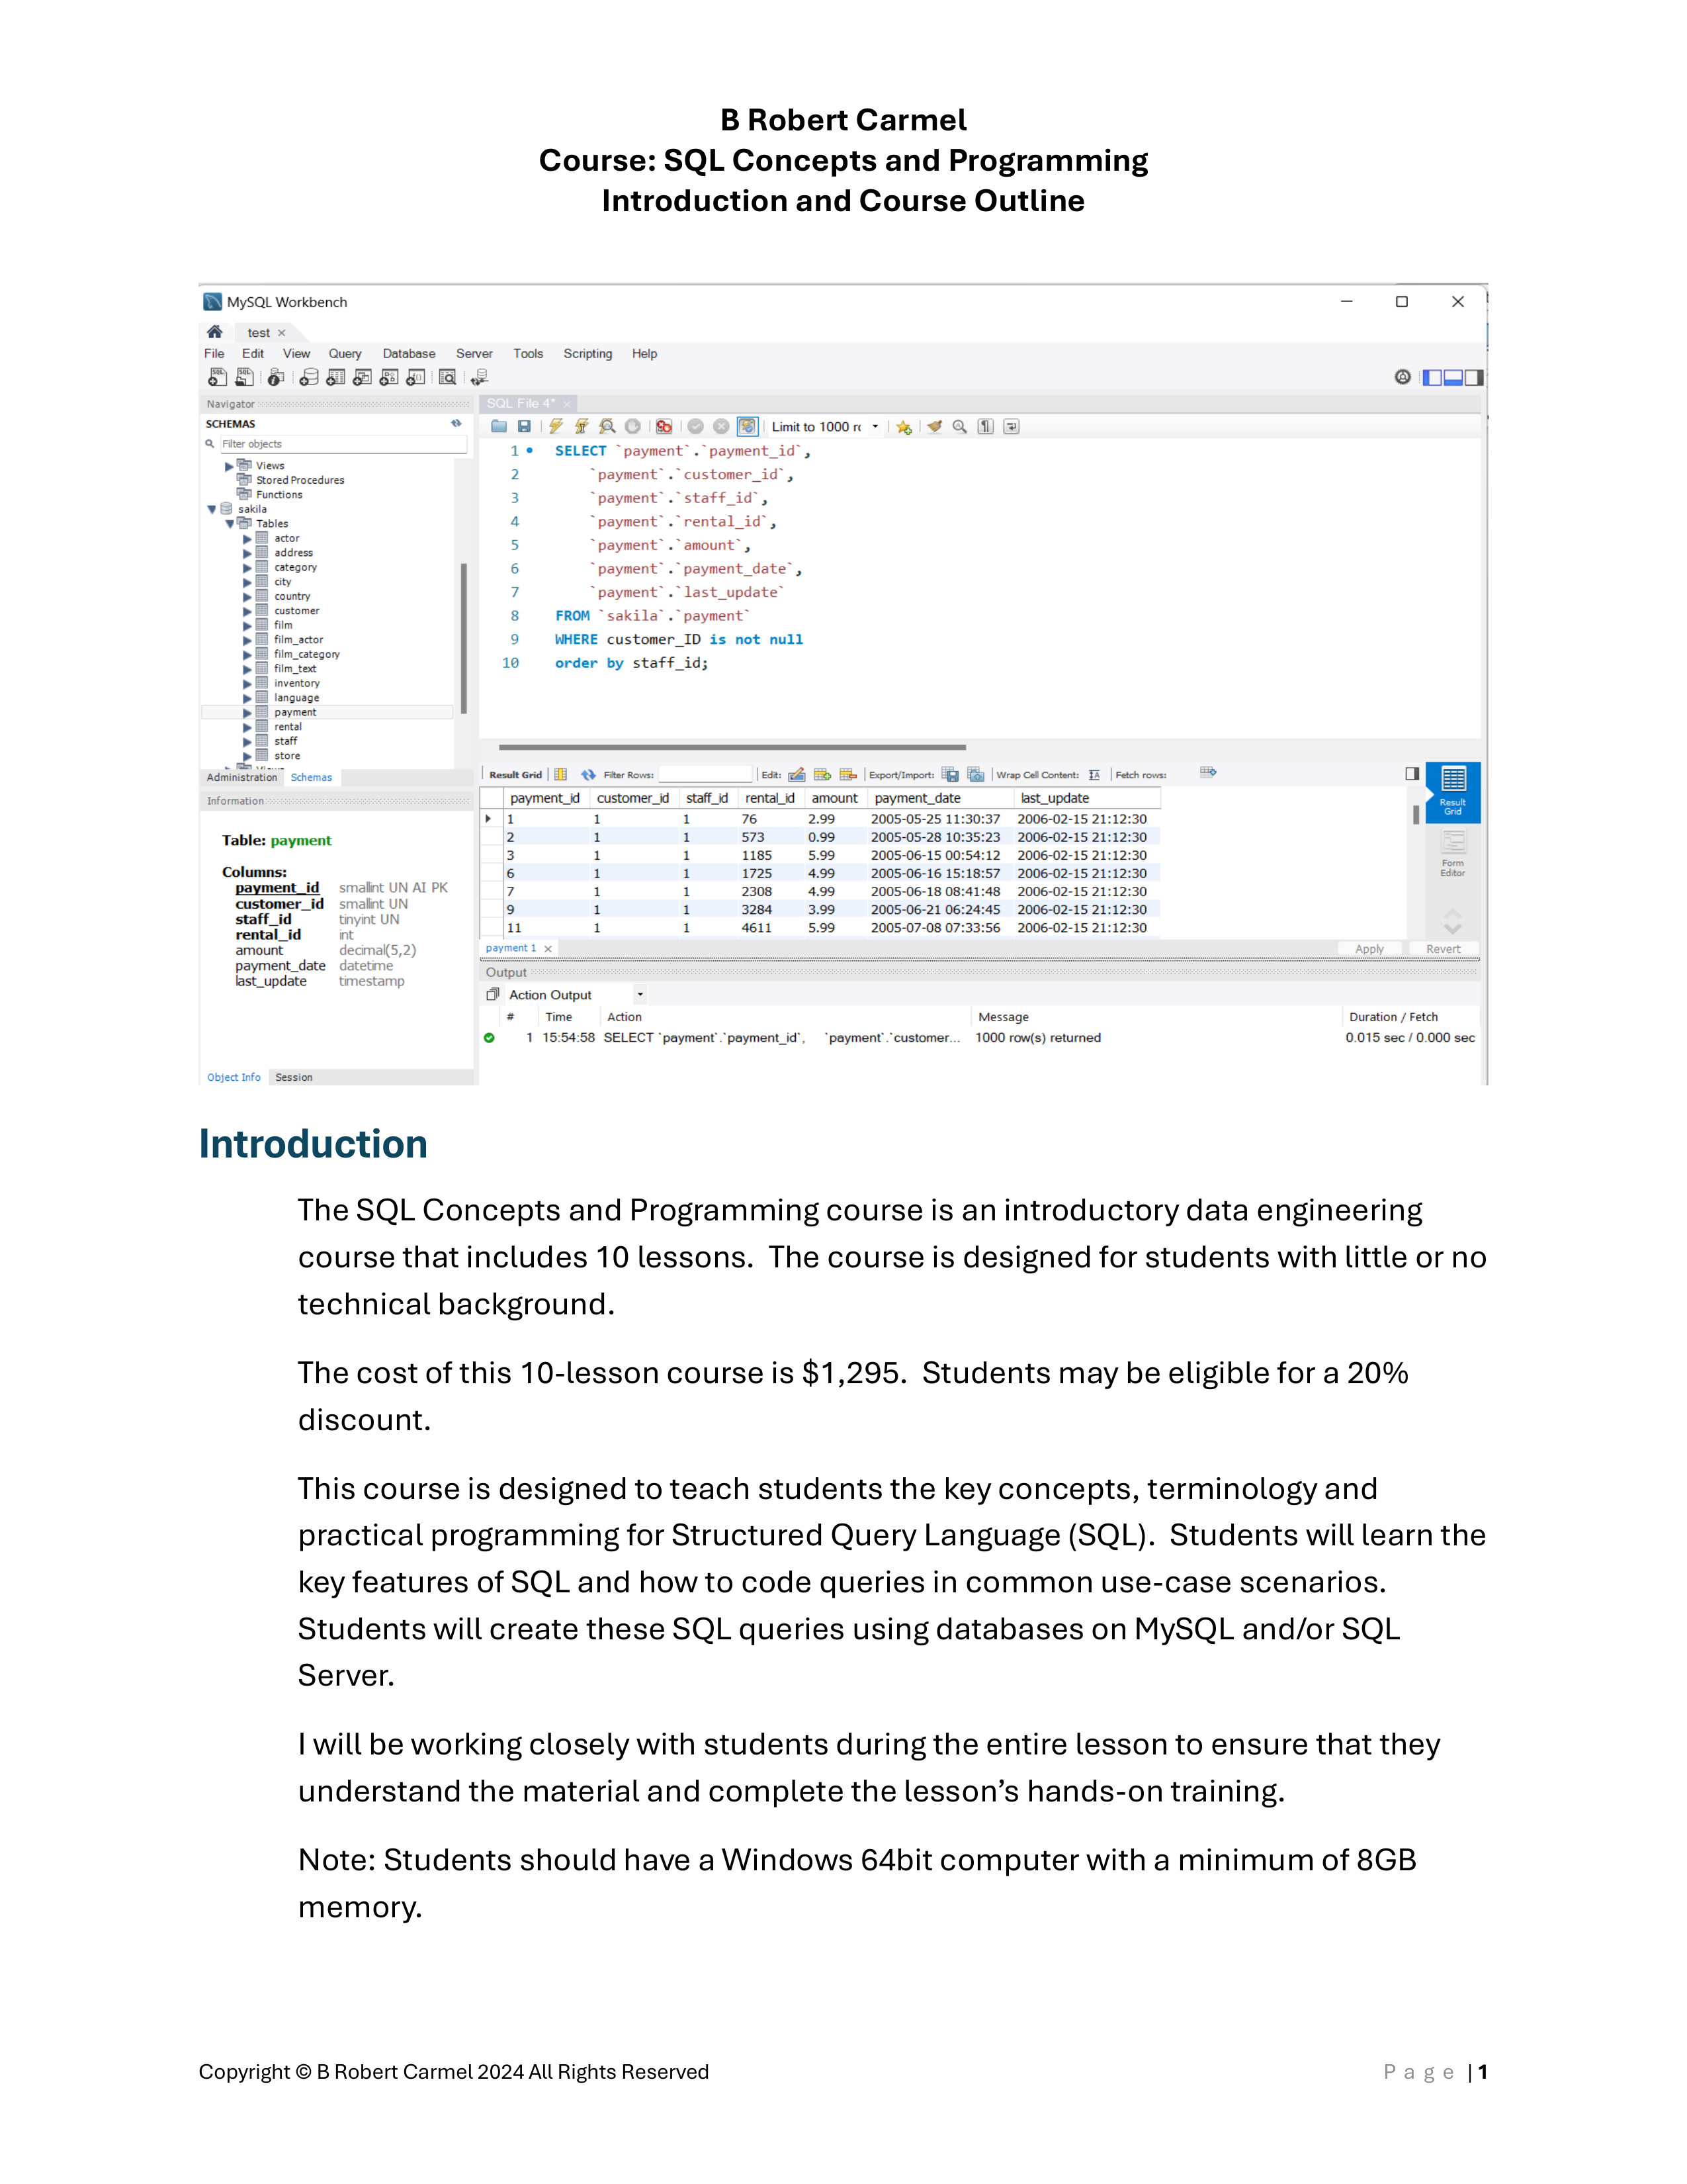The image size is (1687, 2184).
Task: Open the Database menu
Action: point(409,354)
